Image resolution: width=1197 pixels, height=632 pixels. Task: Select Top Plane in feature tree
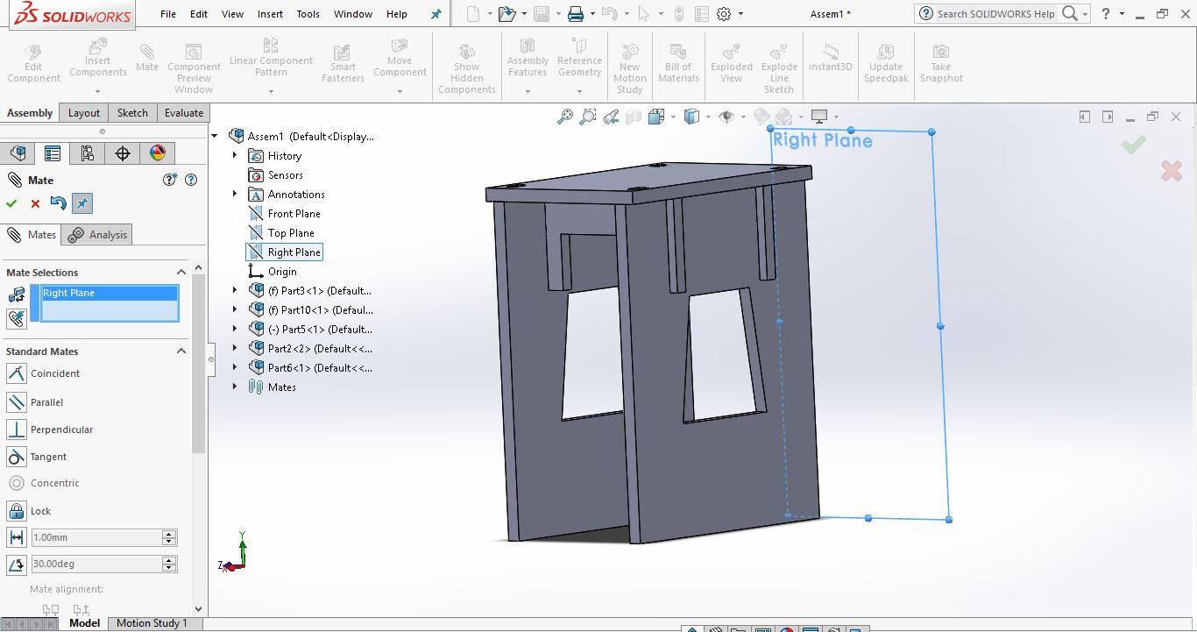291,233
